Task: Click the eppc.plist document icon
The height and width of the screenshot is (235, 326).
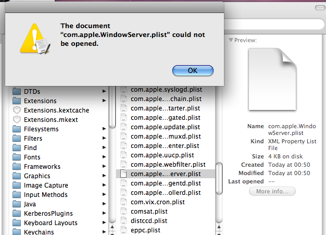Action: point(124,230)
